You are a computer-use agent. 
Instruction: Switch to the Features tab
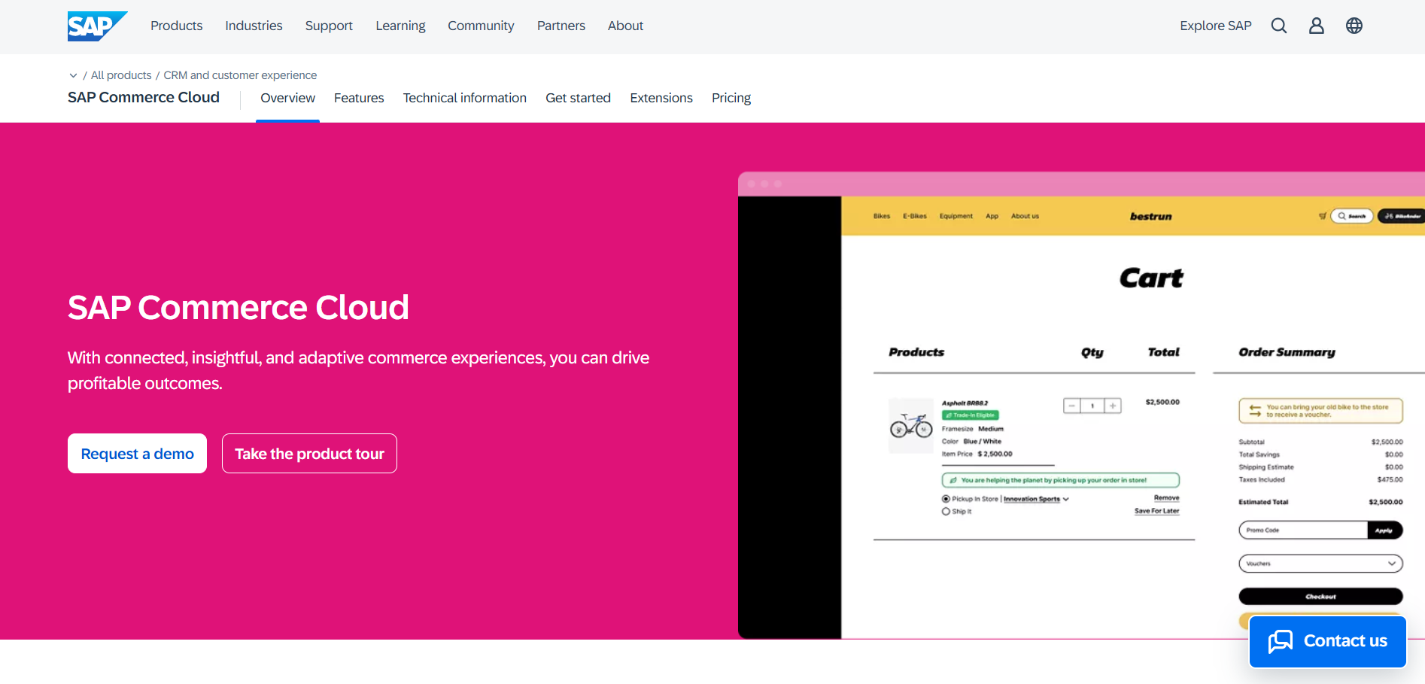[359, 98]
